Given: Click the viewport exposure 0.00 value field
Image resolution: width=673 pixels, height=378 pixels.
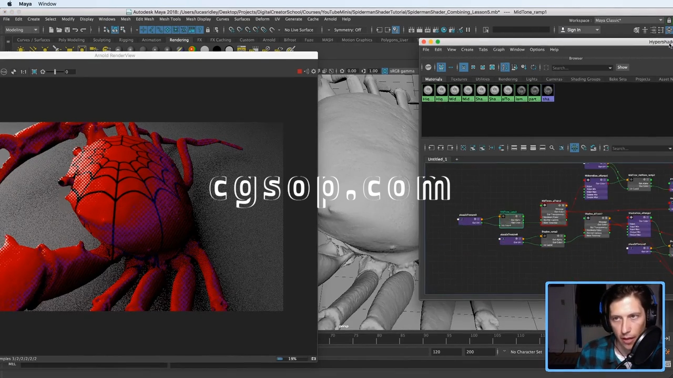Looking at the screenshot, I should click(x=351, y=71).
